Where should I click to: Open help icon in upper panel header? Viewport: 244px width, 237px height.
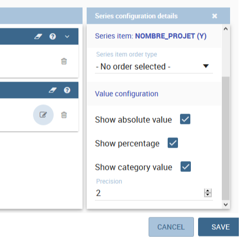53,37
